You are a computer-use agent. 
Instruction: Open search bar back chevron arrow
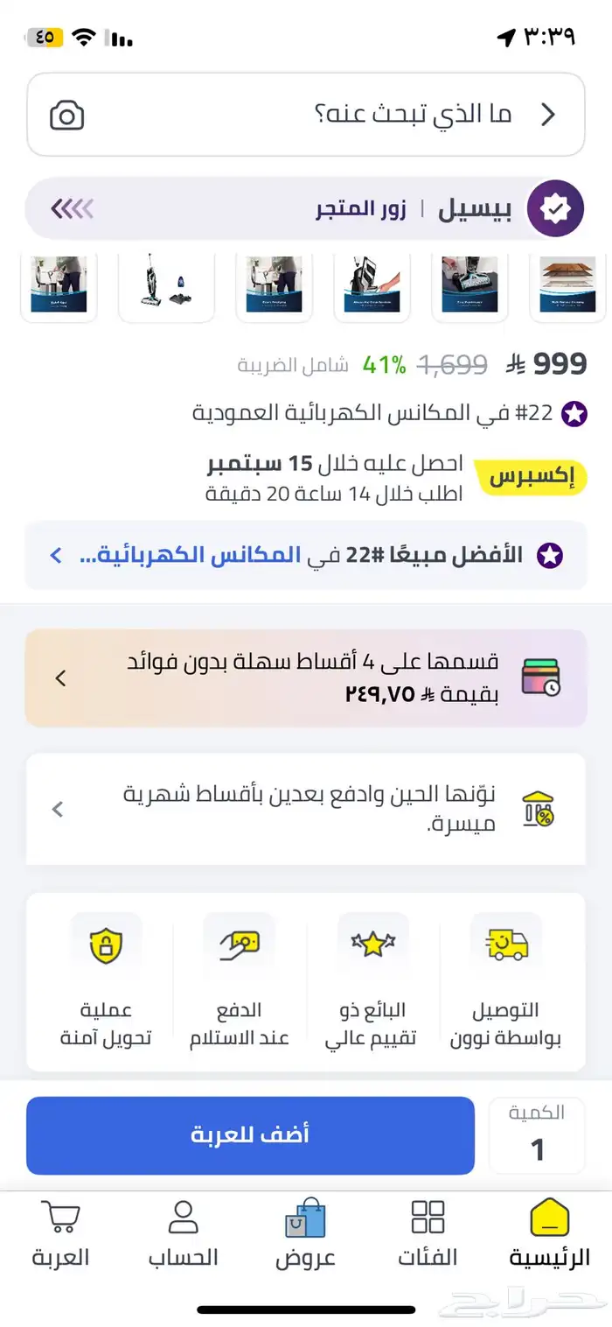click(549, 115)
